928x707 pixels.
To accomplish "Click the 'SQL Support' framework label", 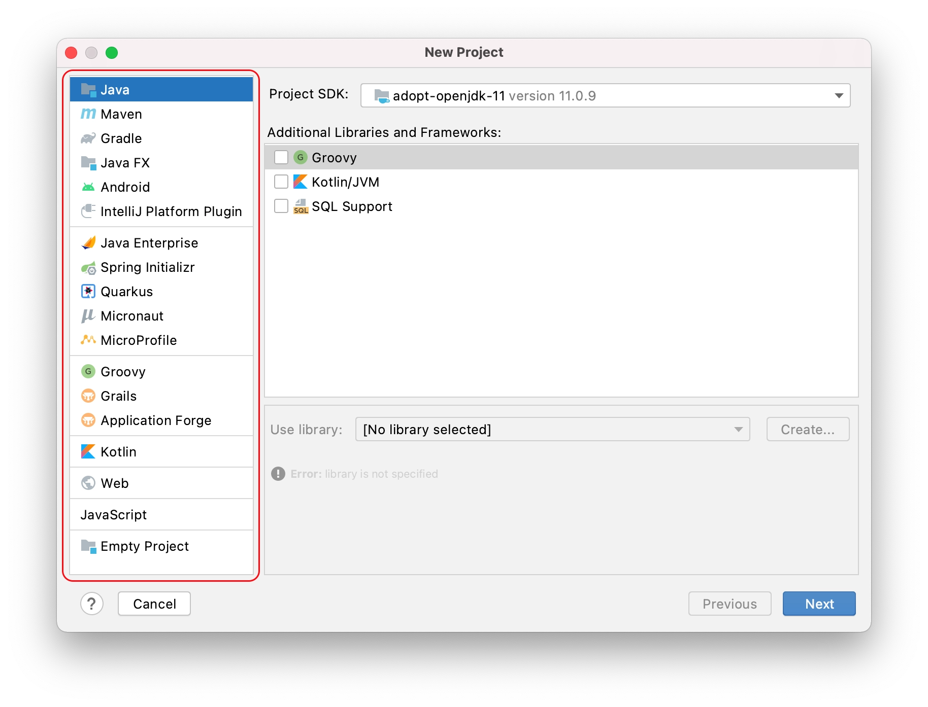I will 352,206.
